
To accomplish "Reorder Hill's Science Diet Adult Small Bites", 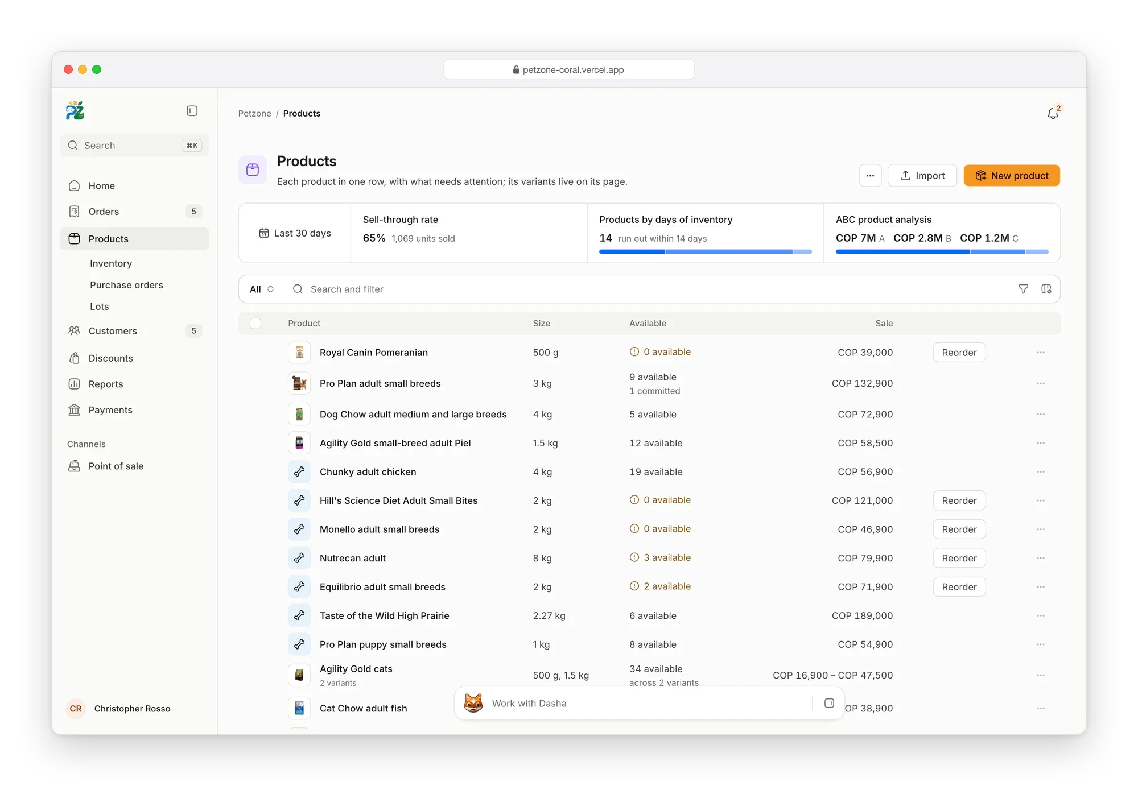I will 959,500.
